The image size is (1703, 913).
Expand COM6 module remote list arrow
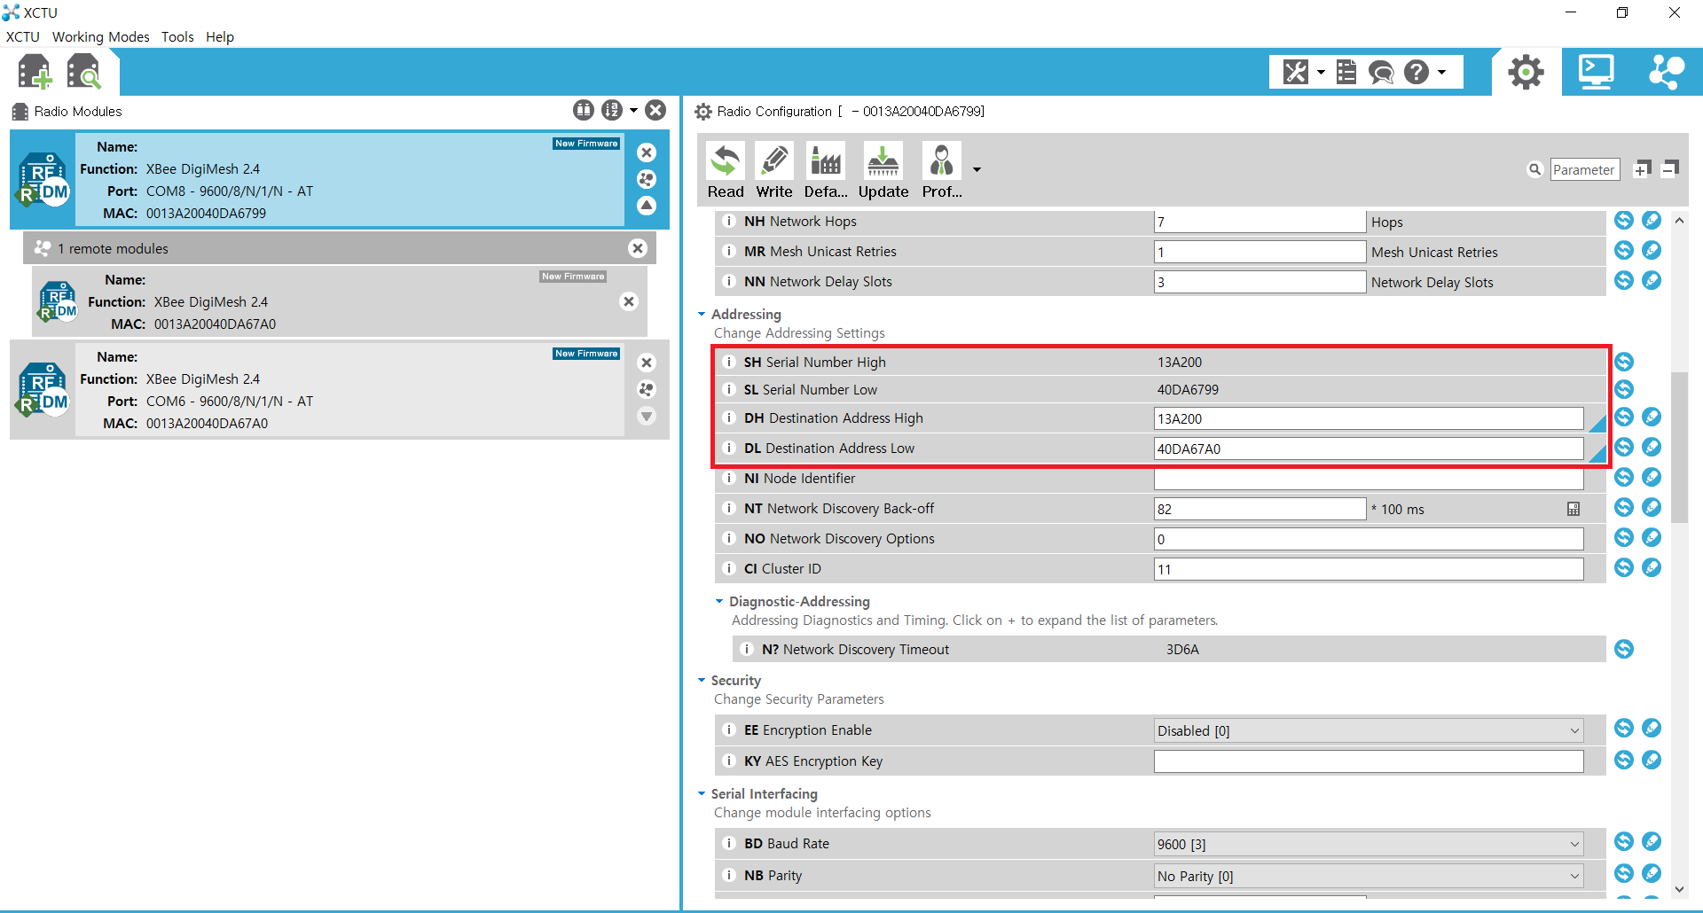[647, 416]
